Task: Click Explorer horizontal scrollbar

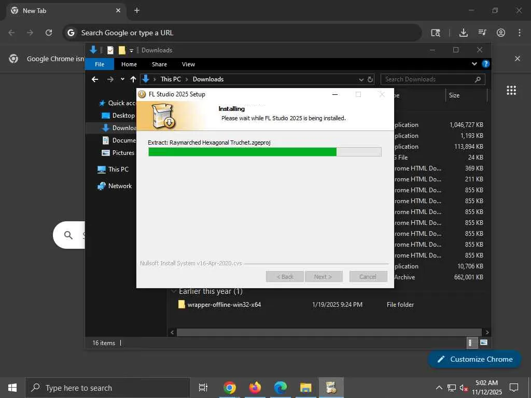Action: pyautogui.click(x=329, y=332)
